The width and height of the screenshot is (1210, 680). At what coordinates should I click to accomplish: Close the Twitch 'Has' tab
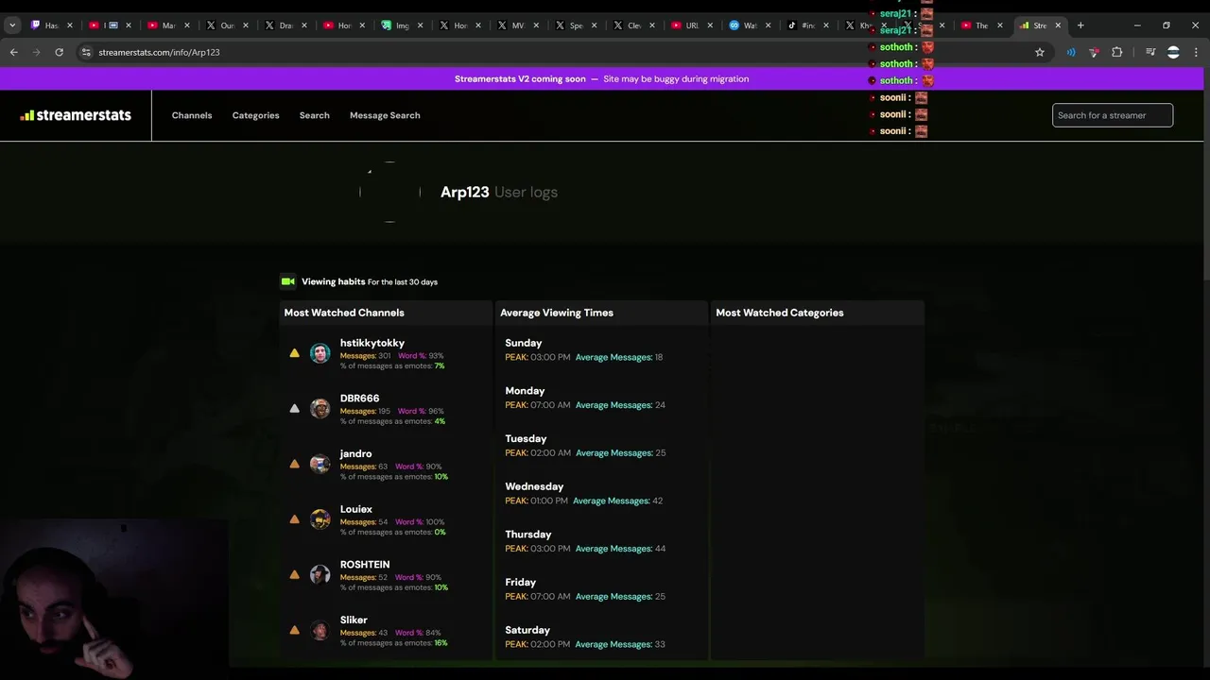coord(69,25)
